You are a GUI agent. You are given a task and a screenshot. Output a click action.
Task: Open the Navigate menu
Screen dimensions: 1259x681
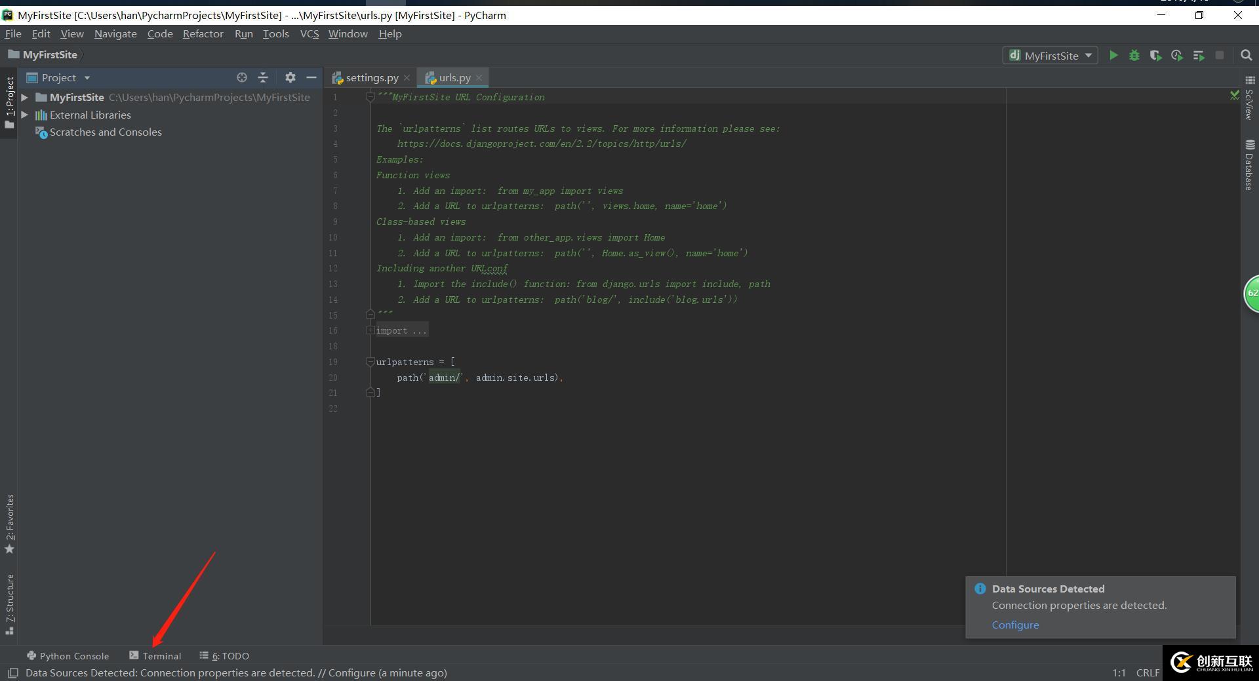point(115,34)
